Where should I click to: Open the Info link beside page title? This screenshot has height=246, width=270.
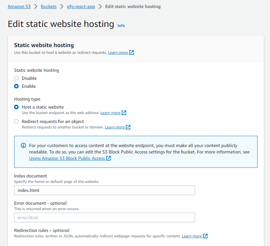point(121,26)
